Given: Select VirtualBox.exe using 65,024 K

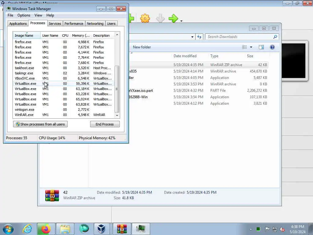Looking at the screenshot, I should click(x=64, y=99).
